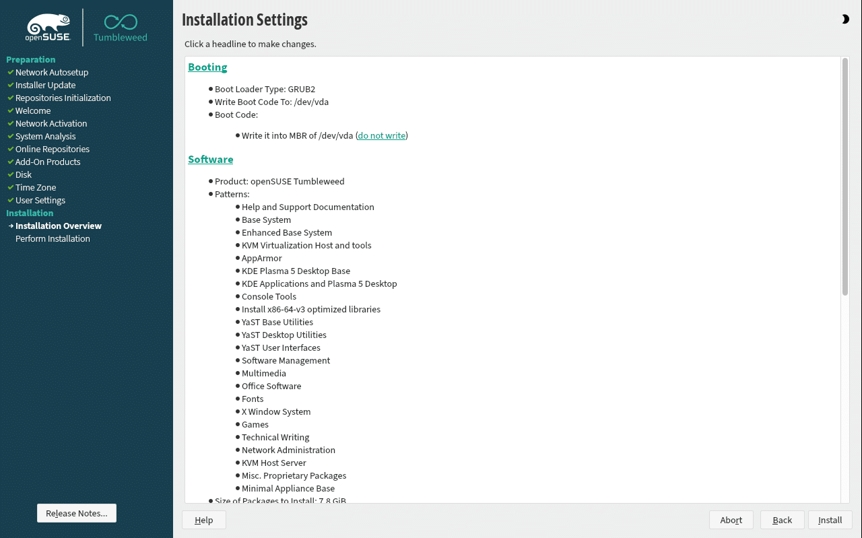Image resolution: width=862 pixels, height=538 pixels.
Task: Select System Analysis step
Action: click(46, 136)
